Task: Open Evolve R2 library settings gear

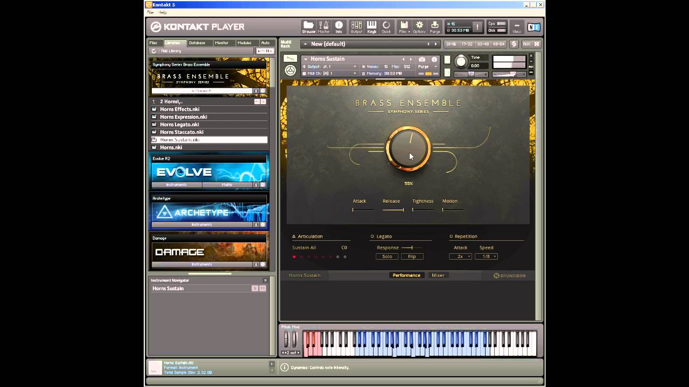Action: click(x=263, y=185)
